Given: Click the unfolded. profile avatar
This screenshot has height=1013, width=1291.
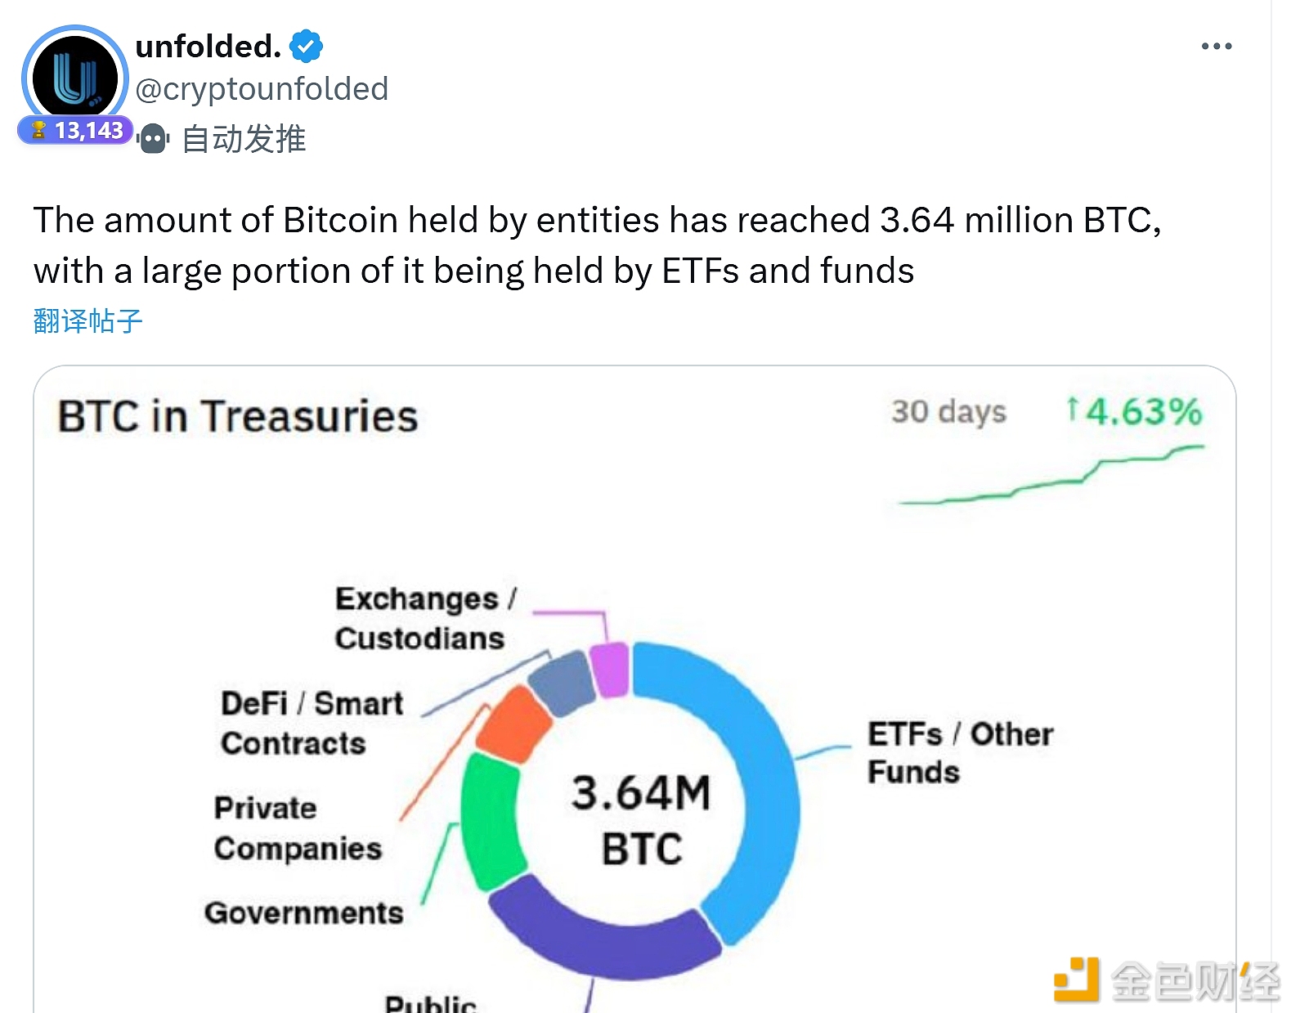Looking at the screenshot, I should click(x=74, y=78).
